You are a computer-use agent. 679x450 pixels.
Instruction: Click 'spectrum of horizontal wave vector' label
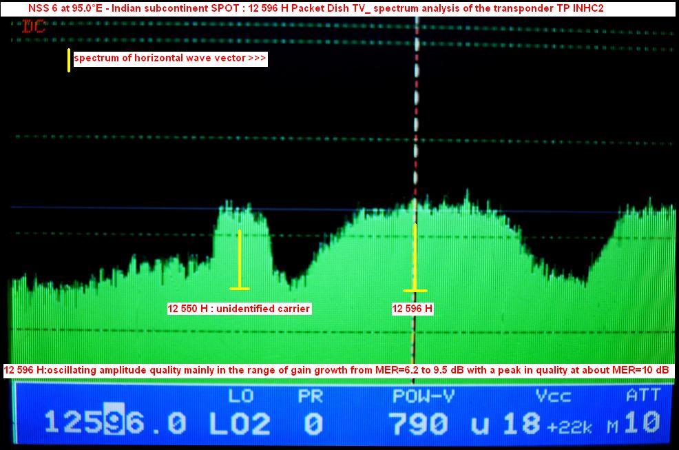tap(170, 59)
